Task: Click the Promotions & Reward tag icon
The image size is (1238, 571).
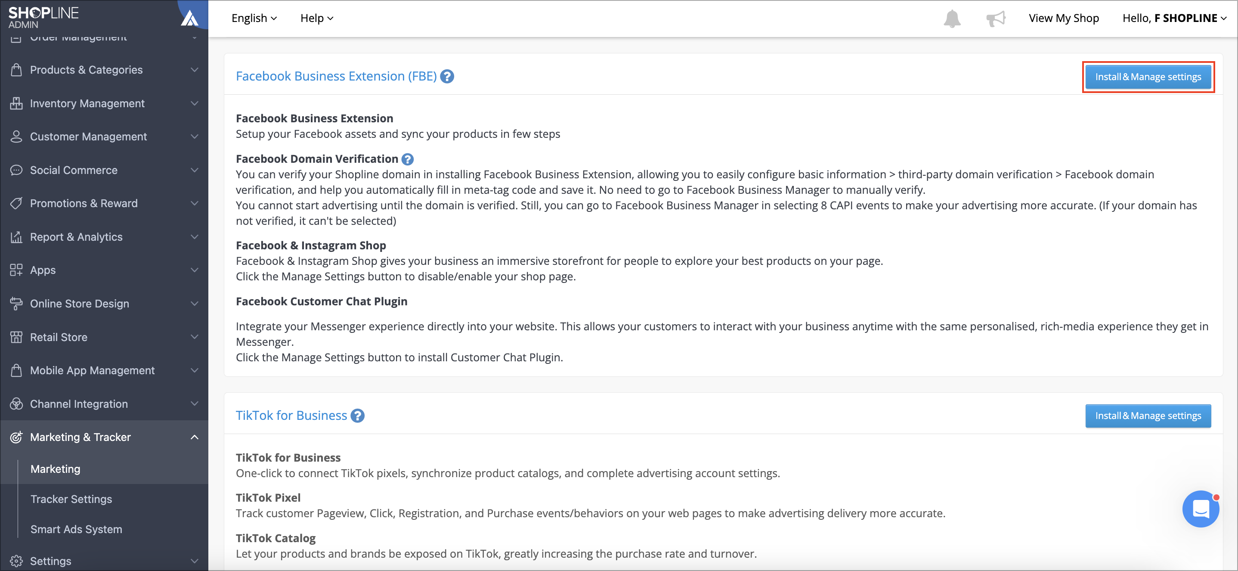Action: [x=16, y=203]
